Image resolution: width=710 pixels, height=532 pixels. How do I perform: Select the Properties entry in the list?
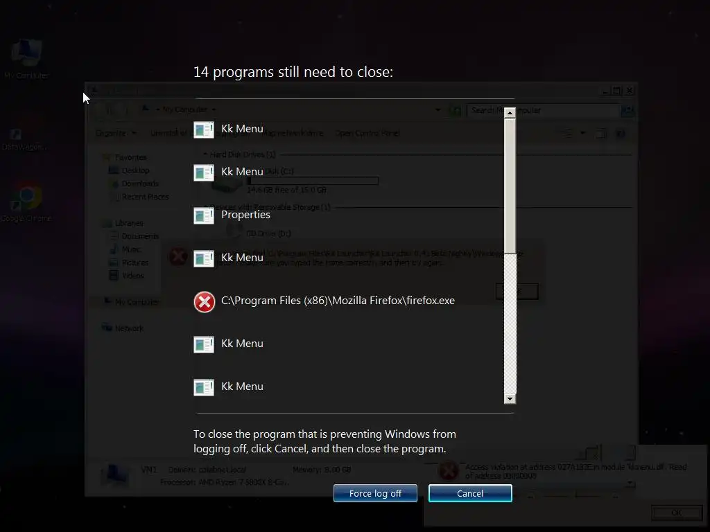point(245,215)
